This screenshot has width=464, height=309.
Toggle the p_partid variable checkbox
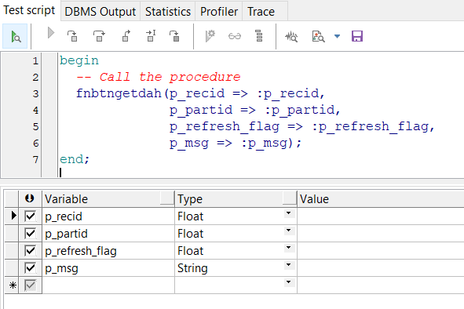click(30, 234)
